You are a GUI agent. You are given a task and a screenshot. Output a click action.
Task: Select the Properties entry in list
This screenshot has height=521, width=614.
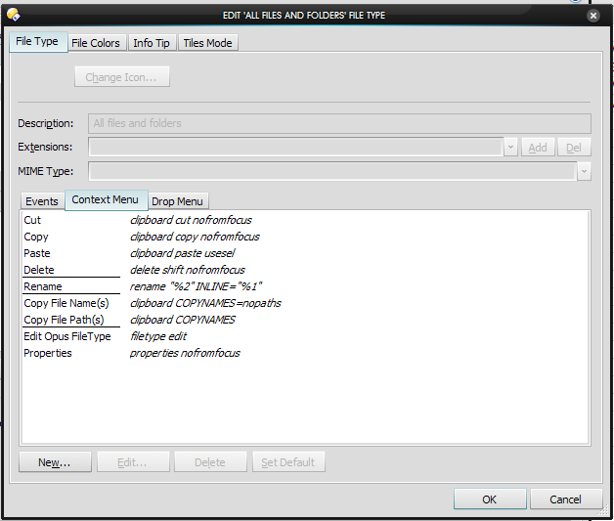(x=48, y=353)
